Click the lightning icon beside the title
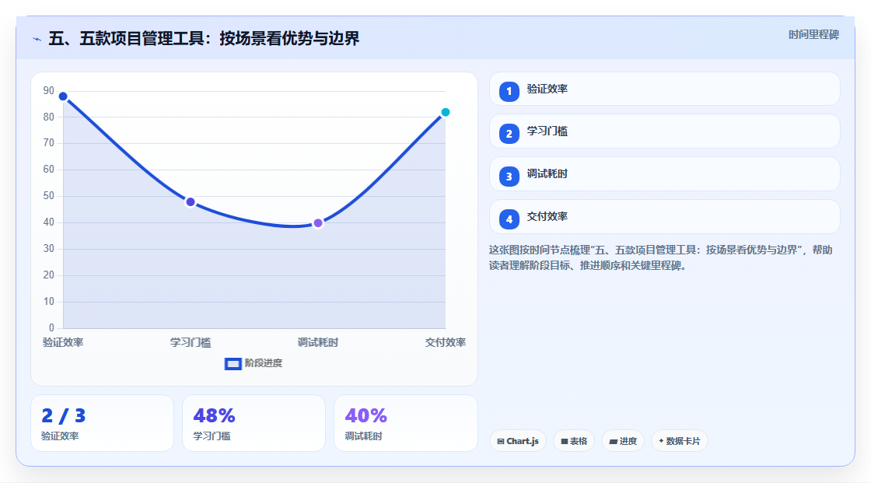 (x=37, y=39)
